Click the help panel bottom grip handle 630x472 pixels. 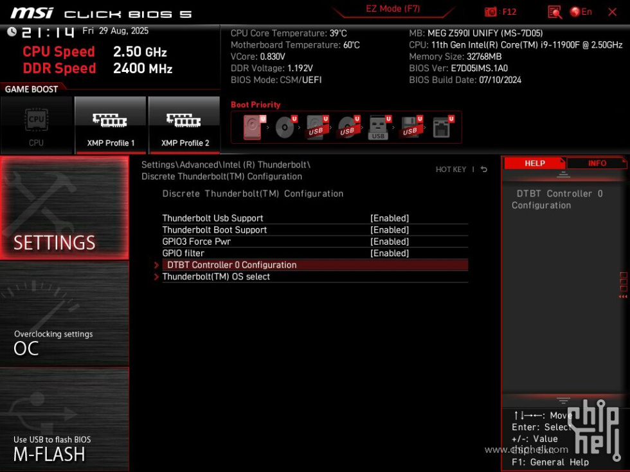tap(563, 401)
